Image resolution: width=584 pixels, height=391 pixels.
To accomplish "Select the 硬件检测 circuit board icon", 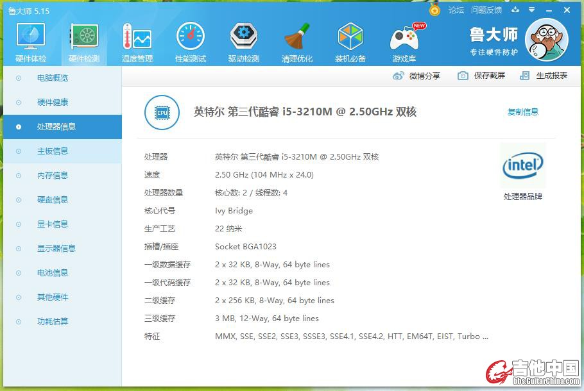I will [x=84, y=36].
